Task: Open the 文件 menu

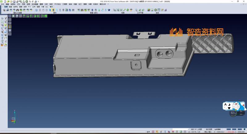Action: tap(2, 4)
